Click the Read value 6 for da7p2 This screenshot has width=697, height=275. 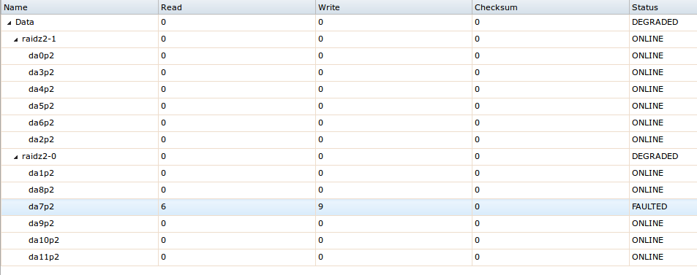164,206
